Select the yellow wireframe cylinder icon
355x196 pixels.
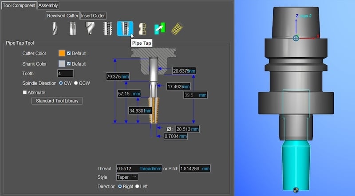point(177,28)
